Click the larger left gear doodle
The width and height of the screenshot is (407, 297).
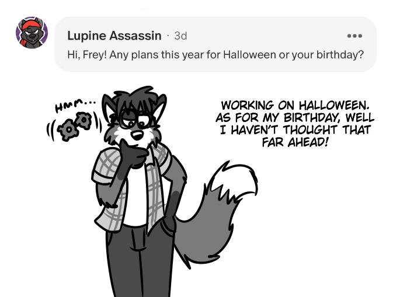pyautogui.click(x=68, y=130)
